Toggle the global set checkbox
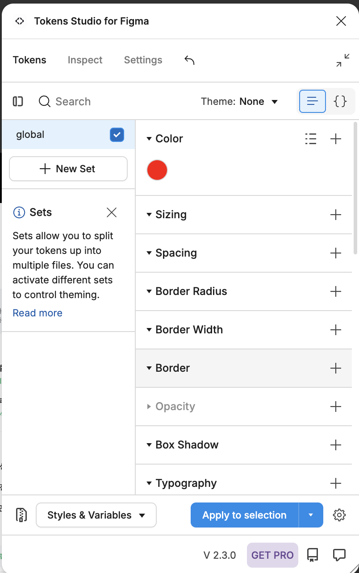Image resolution: width=359 pixels, height=573 pixels. [x=117, y=134]
